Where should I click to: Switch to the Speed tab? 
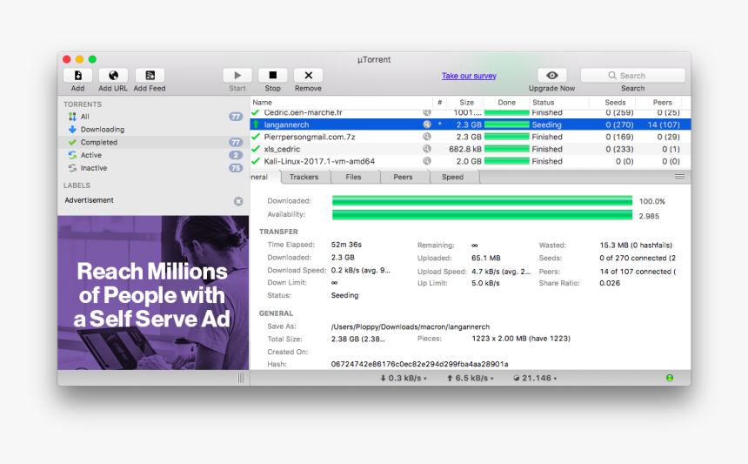pyautogui.click(x=452, y=177)
